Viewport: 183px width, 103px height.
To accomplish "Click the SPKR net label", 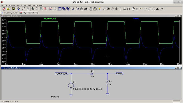I will point(120,74).
